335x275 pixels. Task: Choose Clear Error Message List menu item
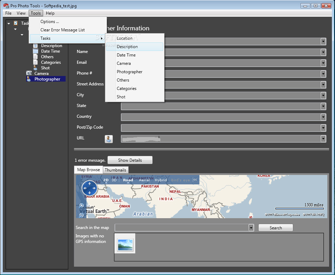point(62,30)
